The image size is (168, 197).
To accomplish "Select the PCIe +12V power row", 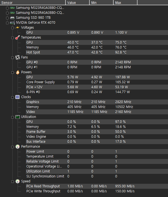I will (97, 87).
